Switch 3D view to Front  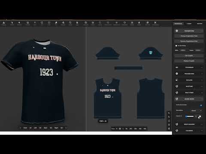pyautogui.click(x=25, y=128)
